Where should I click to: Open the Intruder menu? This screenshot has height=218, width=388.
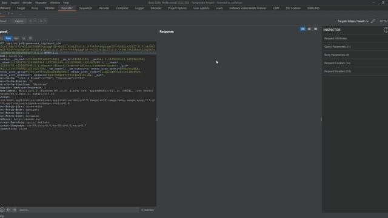(x=27, y=2)
